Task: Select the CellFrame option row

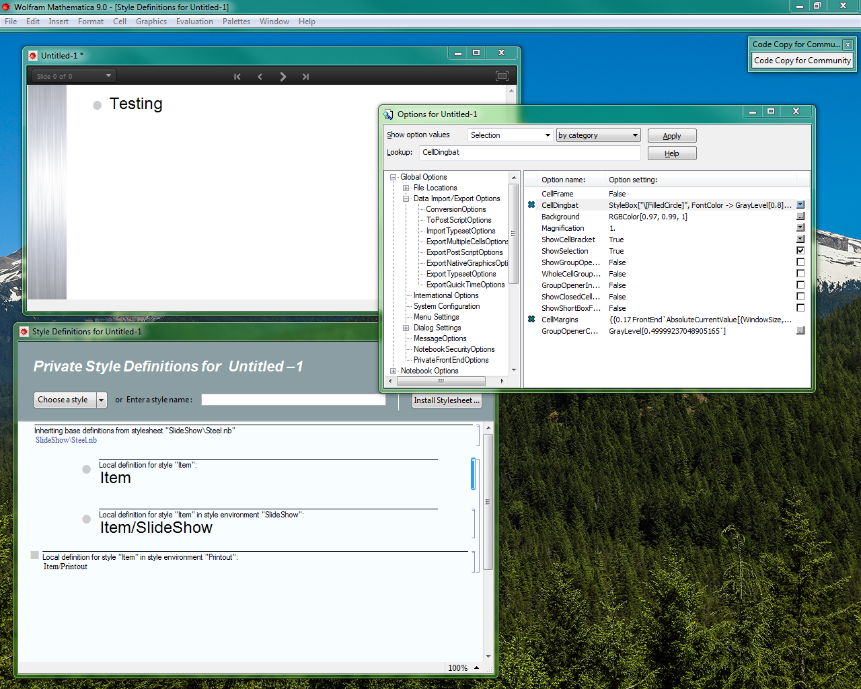Action: click(x=666, y=194)
